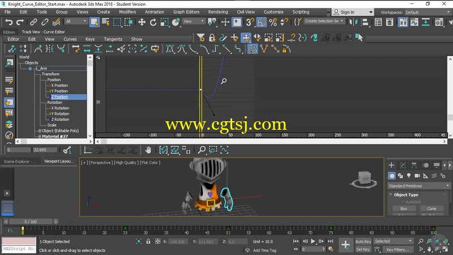Open the Keys menu in Curve Editor
The height and width of the screenshot is (255, 453).
90,39
